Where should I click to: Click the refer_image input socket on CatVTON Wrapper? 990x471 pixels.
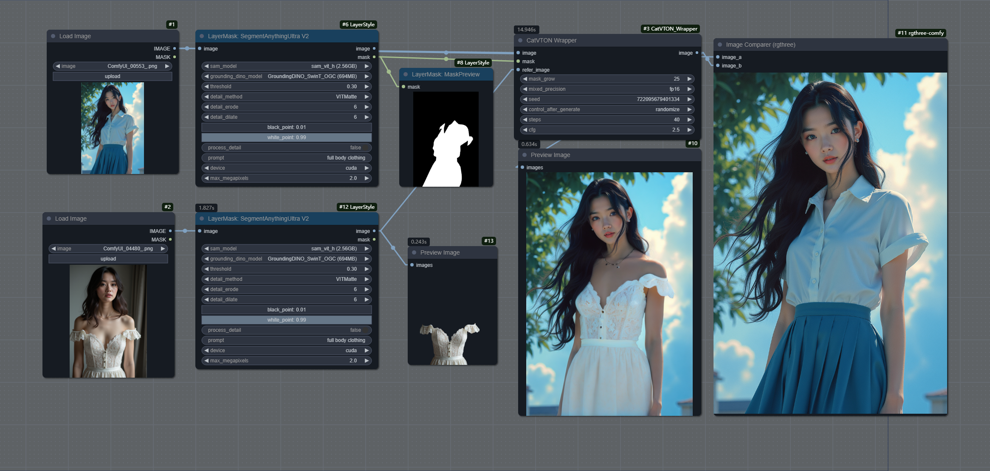point(518,70)
